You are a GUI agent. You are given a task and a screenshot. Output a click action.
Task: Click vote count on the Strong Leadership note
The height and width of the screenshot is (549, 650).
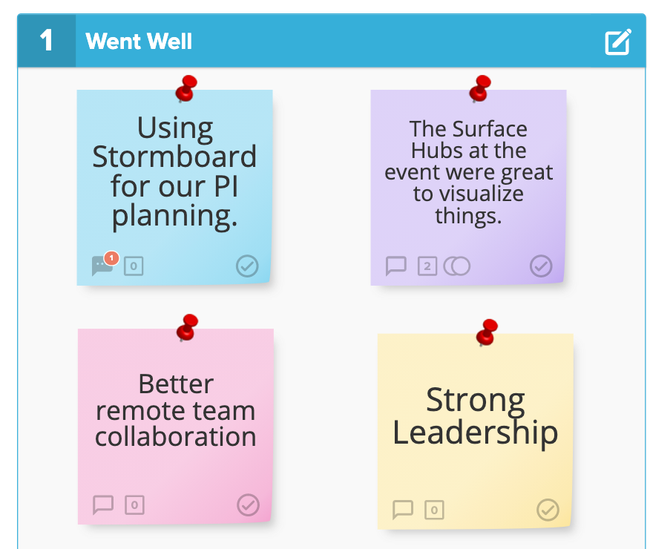434,510
